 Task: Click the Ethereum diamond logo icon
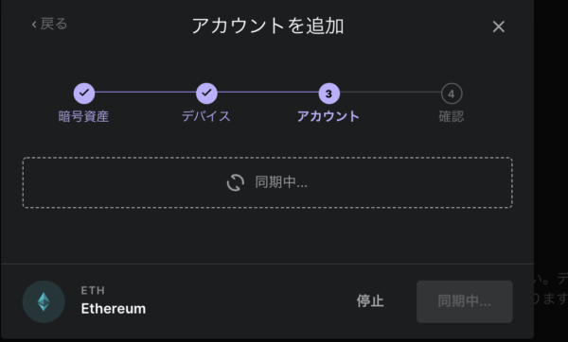click(x=44, y=301)
